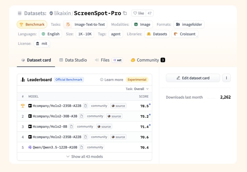Click the asterisk next to 78.5
247x172 pixels.
pyautogui.click(x=150, y=104)
